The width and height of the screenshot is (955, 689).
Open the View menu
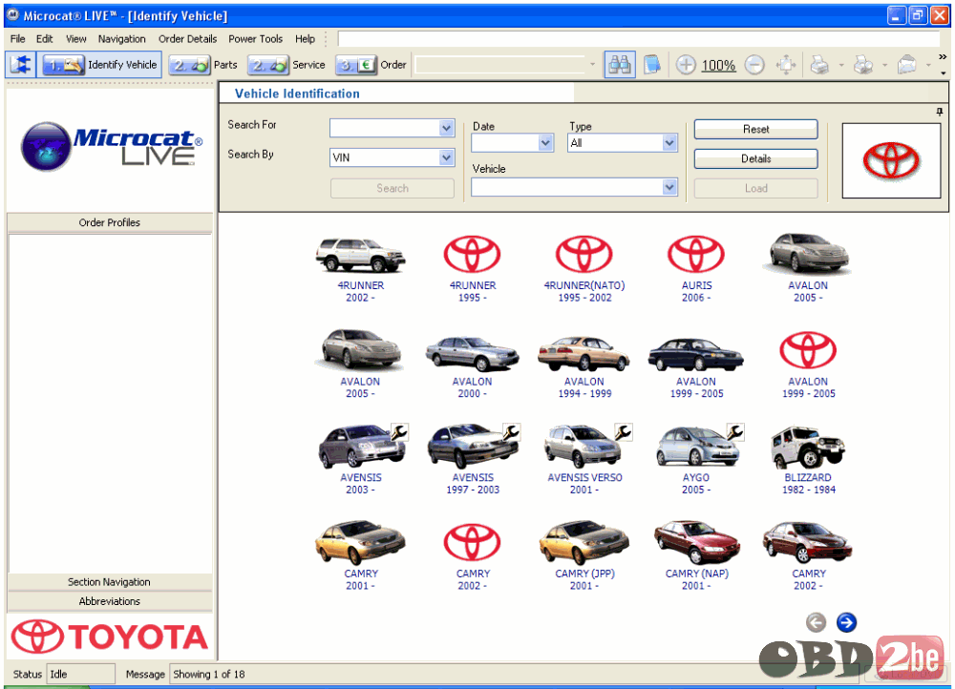(76, 39)
